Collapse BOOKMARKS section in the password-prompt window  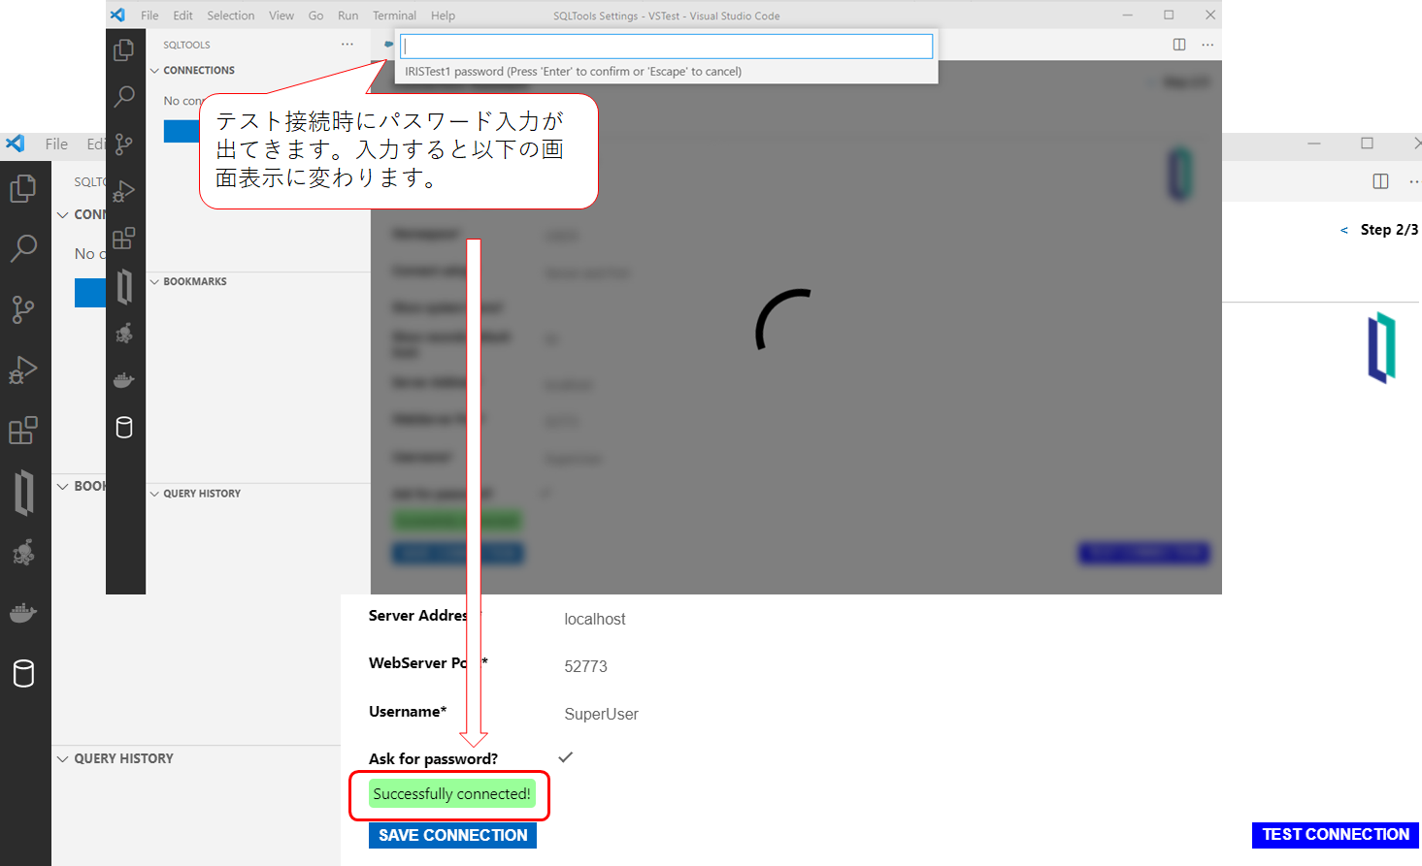tap(154, 282)
